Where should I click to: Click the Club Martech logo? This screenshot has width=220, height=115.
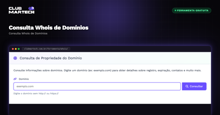(x=21, y=10)
